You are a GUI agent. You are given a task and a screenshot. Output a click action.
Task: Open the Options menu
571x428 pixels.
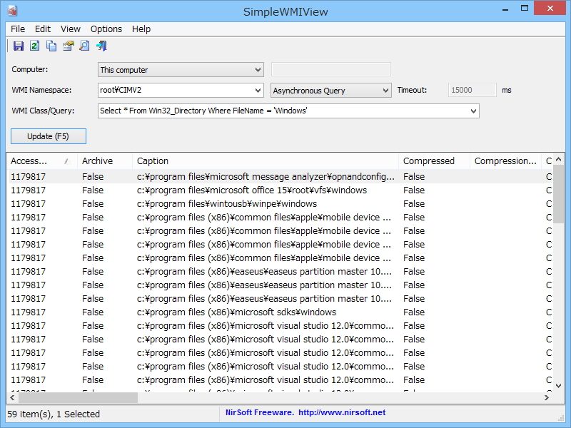106,29
